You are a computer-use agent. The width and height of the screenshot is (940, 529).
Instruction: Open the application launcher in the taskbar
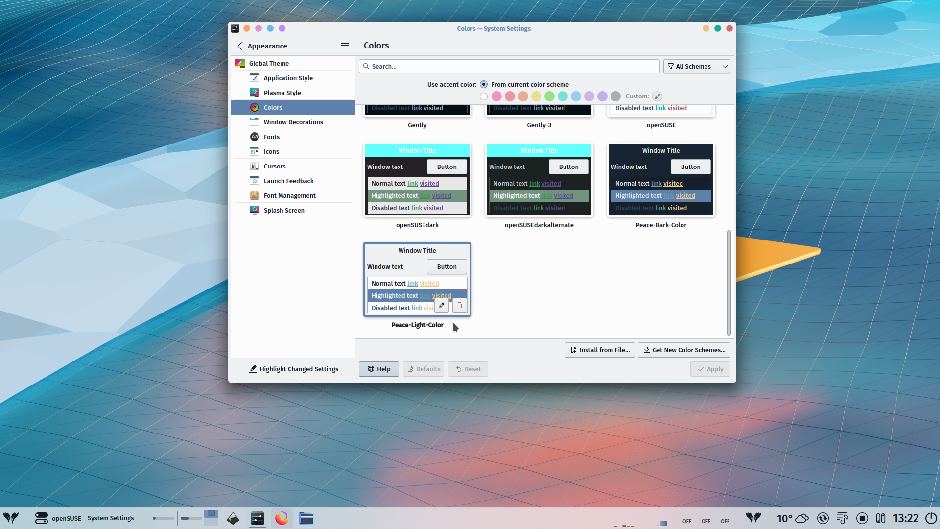pyautogui.click(x=11, y=518)
